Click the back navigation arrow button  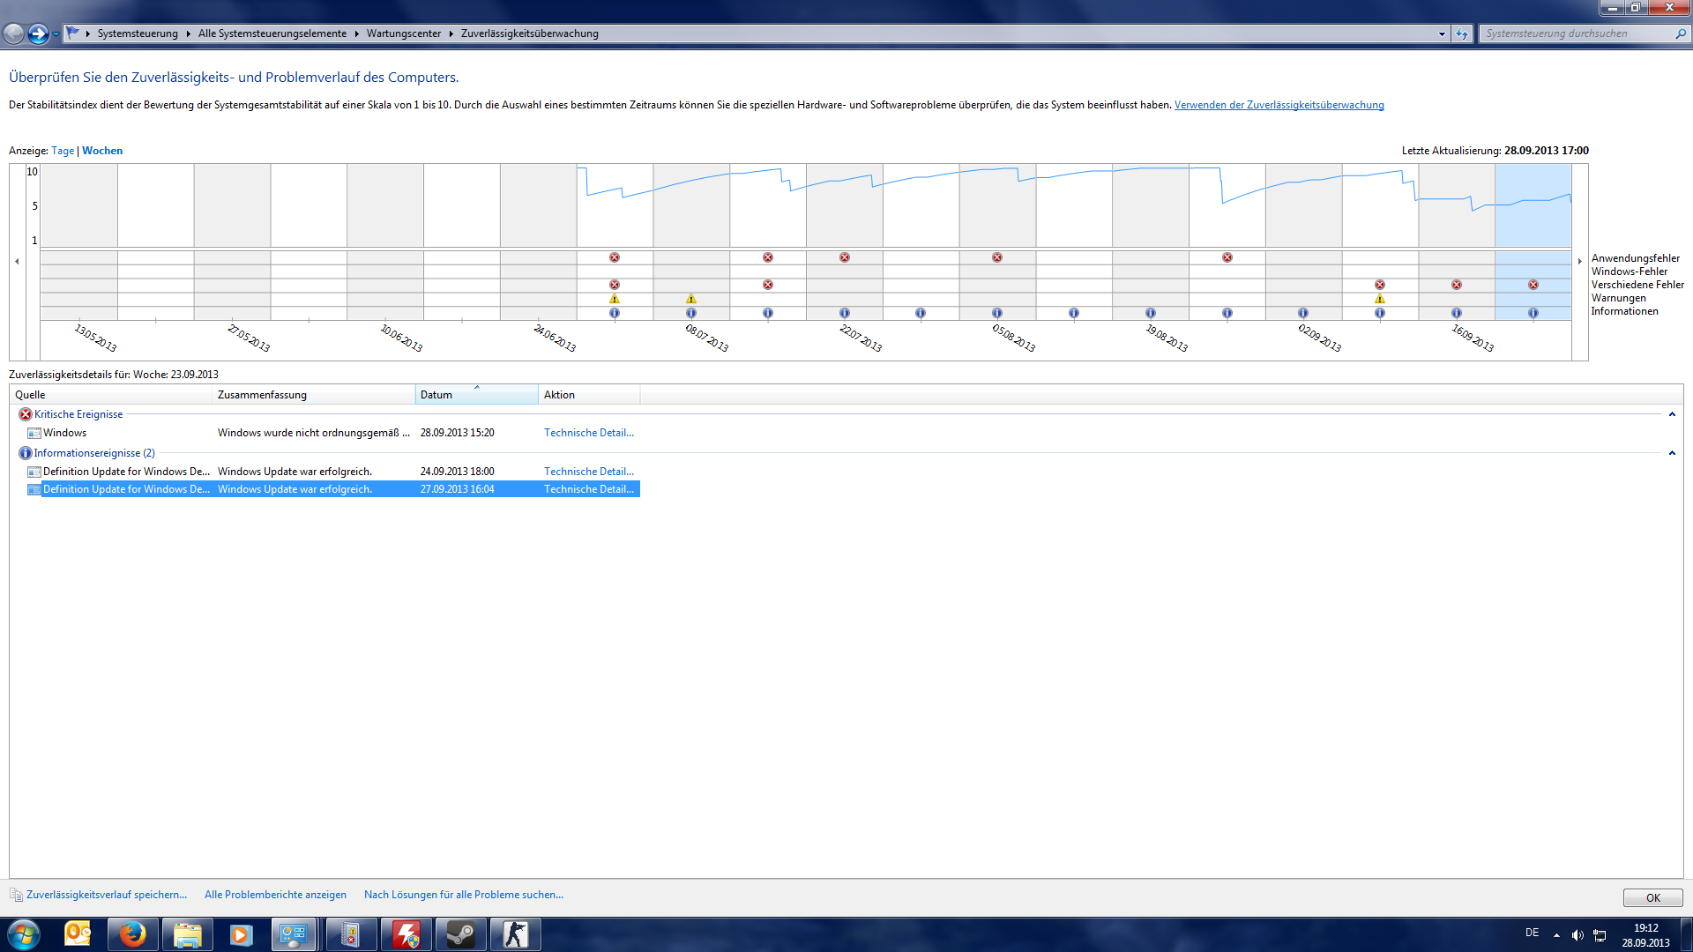[x=14, y=33]
